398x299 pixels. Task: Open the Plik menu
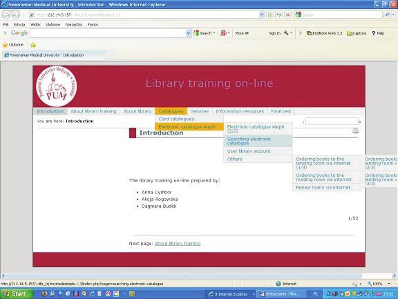(x=6, y=25)
